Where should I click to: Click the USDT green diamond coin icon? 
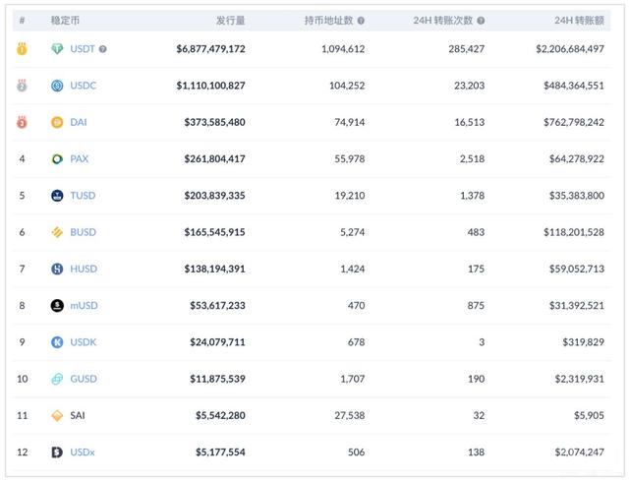pos(57,49)
